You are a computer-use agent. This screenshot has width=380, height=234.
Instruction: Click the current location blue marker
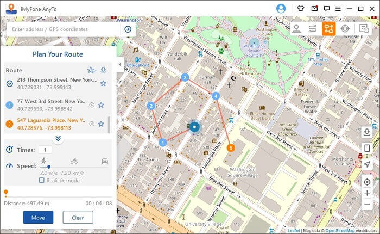(x=194, y=127)
